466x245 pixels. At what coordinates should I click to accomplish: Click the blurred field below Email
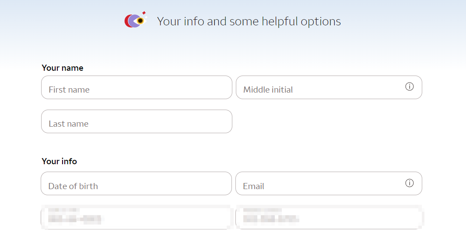[329, 217]
